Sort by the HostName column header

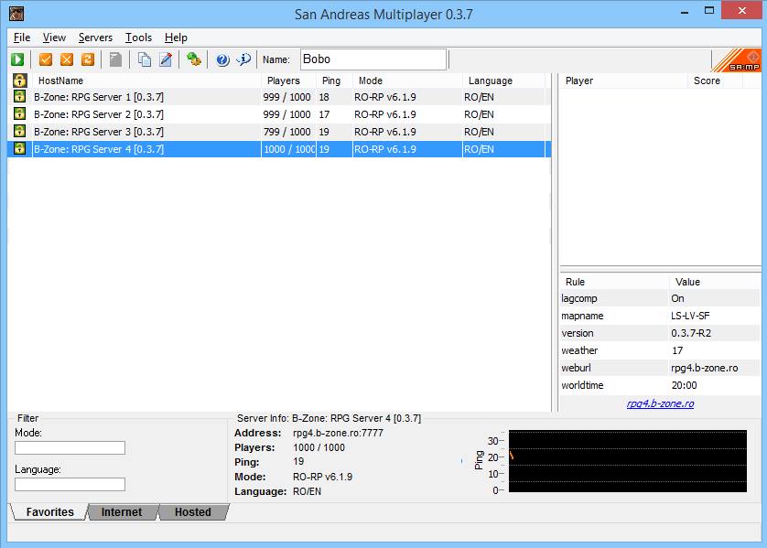(x=146, y=81)
